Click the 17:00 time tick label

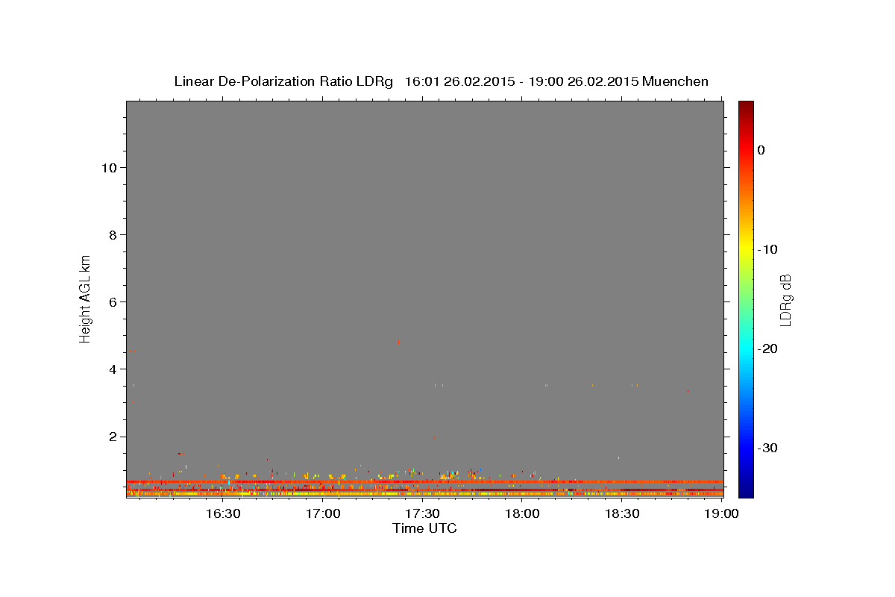(323, 514)
